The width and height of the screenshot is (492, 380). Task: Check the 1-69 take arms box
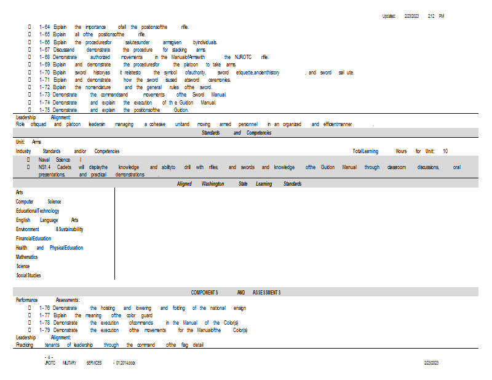30,65
